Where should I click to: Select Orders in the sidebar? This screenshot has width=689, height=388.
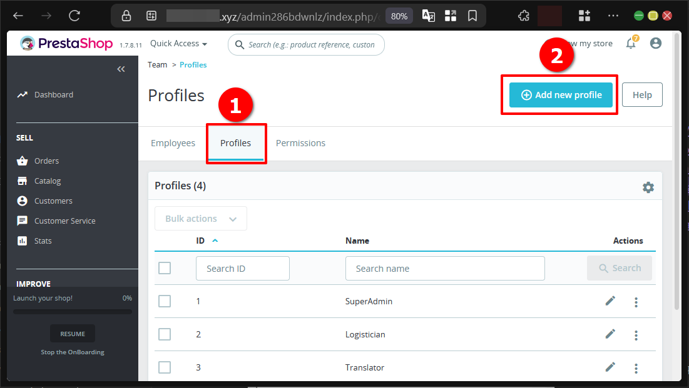point(46,161)
